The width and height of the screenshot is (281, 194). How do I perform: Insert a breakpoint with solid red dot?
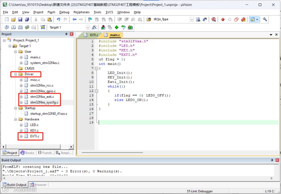223,20
